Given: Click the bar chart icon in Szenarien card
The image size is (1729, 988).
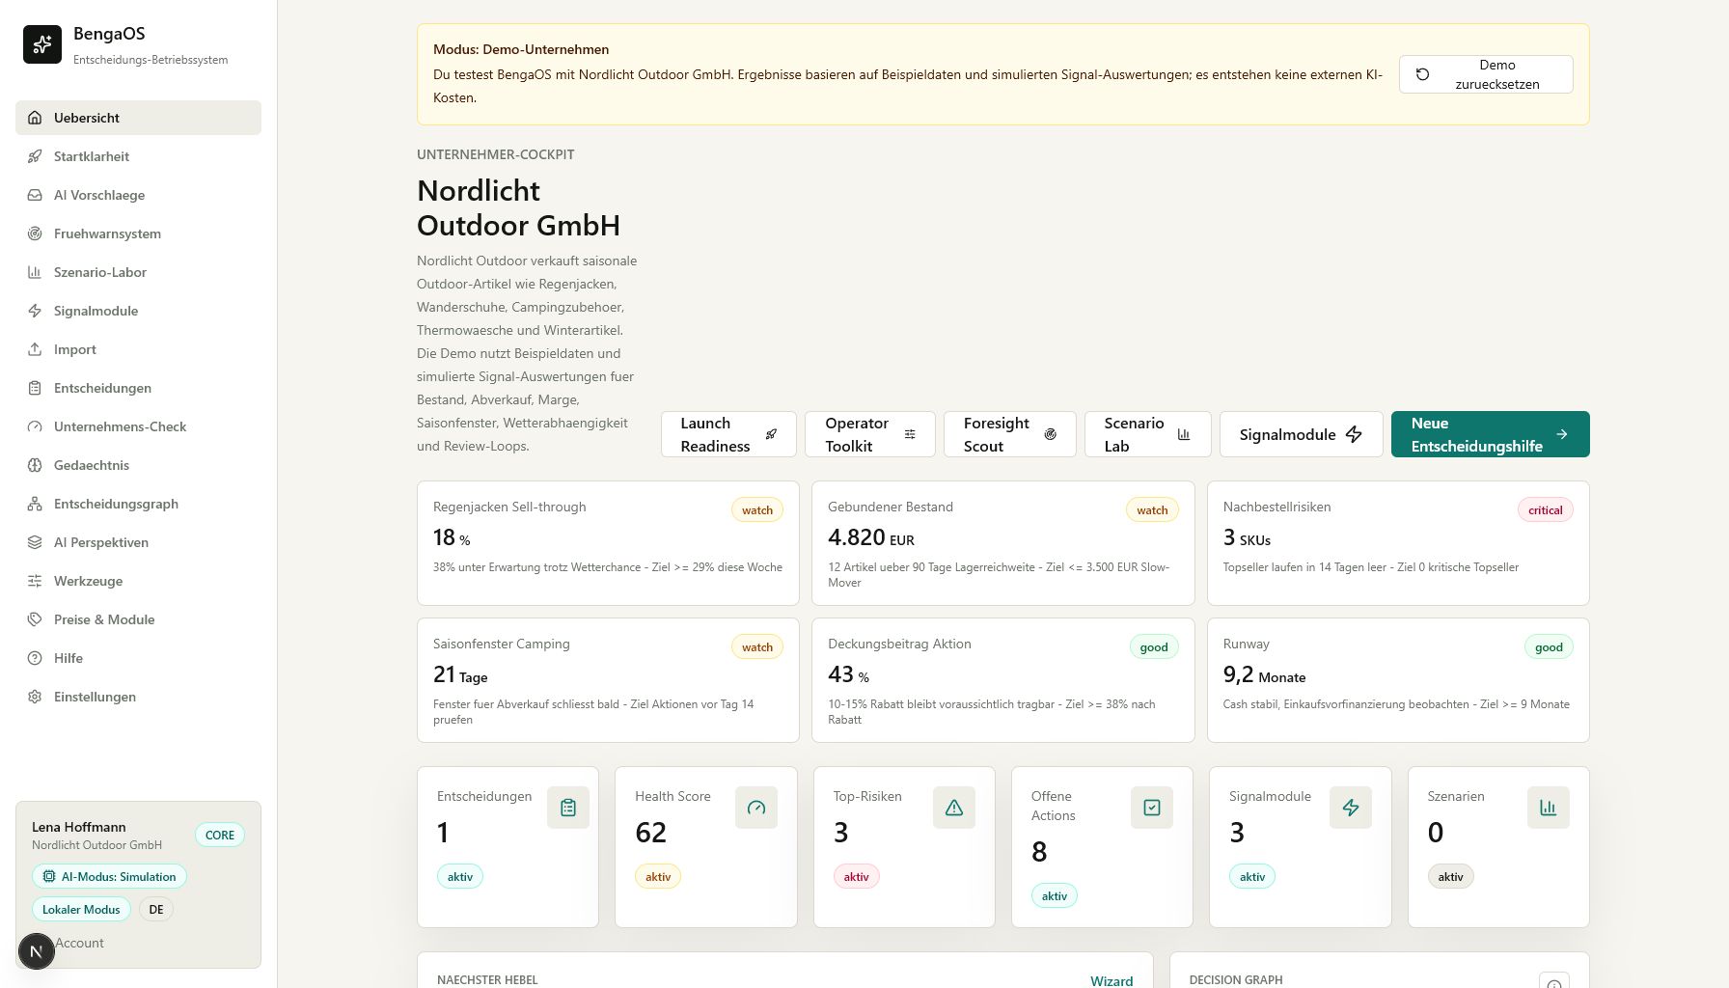Looking at the screenshot, I should click(x=1549, y=808).
